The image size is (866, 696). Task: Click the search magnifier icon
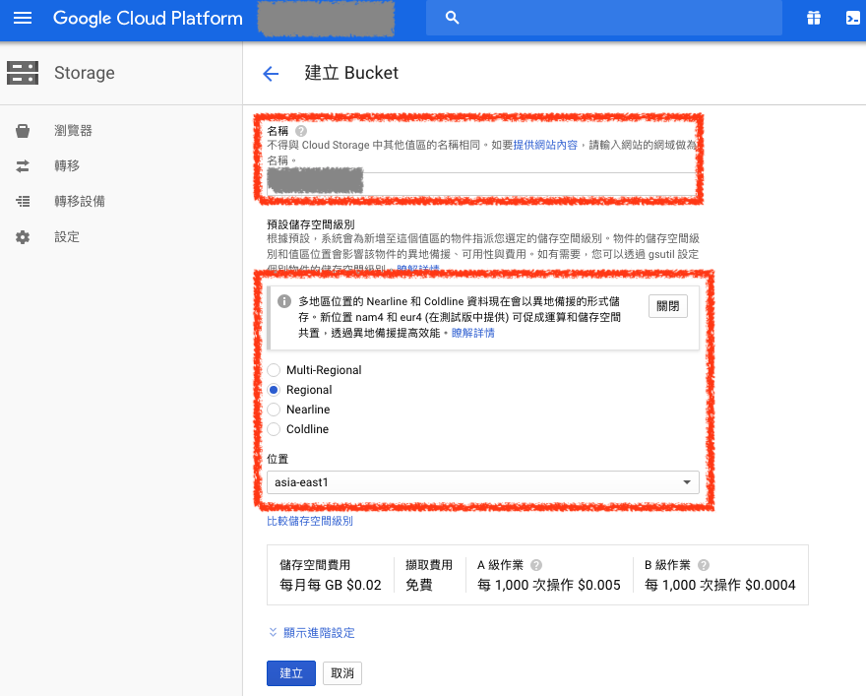pyautogui.click(x=453, y=17)
